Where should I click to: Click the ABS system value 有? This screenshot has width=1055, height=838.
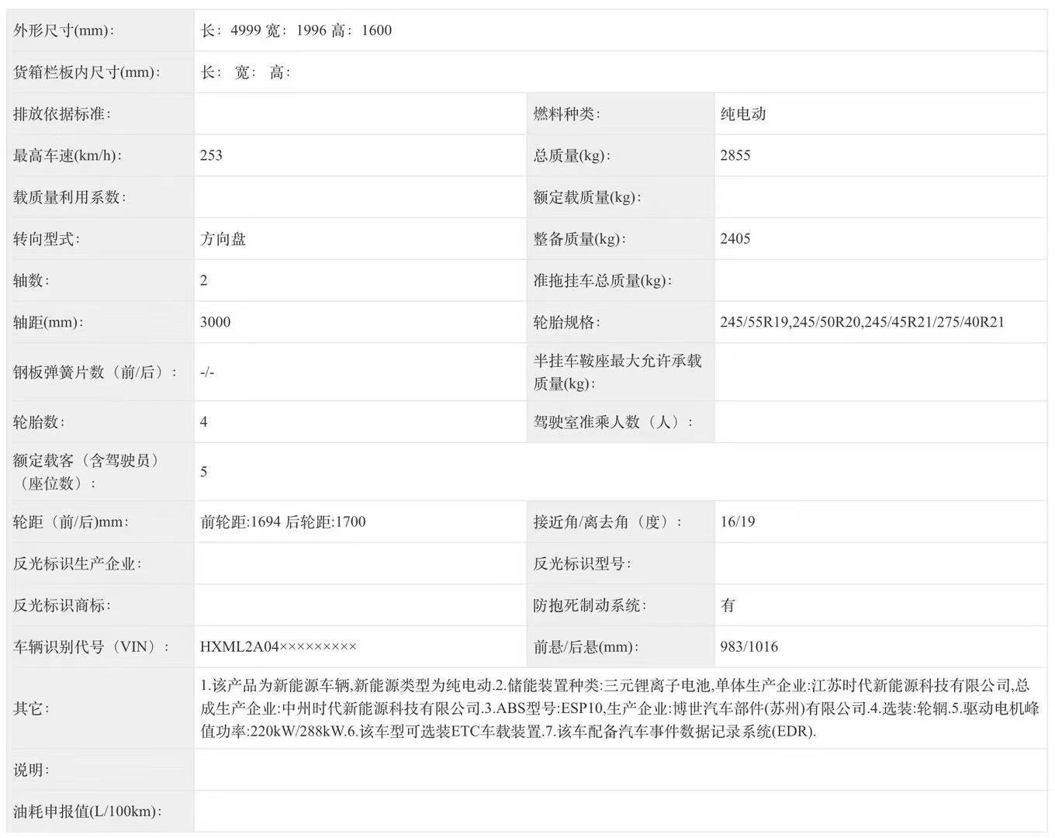728,604
